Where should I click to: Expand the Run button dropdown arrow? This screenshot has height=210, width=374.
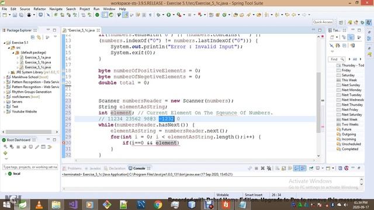[x=174, y=15]
